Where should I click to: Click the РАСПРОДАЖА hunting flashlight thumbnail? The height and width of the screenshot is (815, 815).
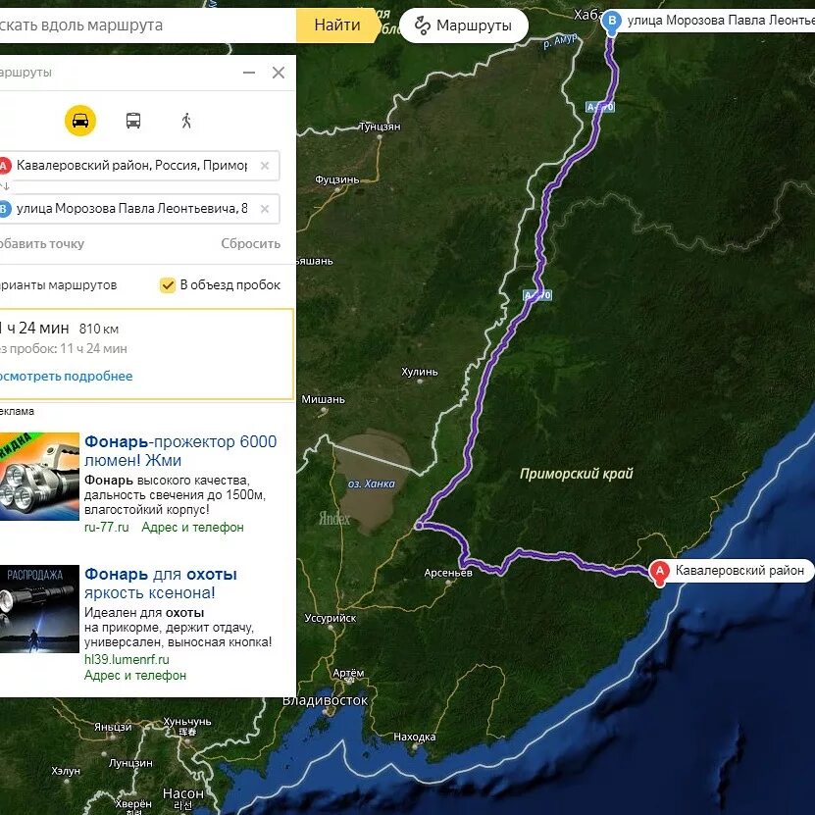pyautogui.click(x=39, y=609)
